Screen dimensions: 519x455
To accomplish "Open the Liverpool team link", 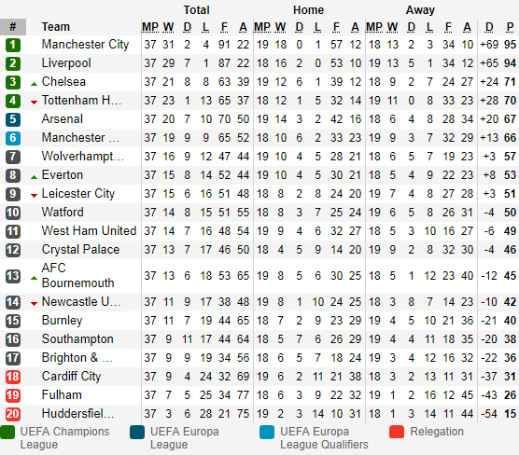I will point(66,63).
